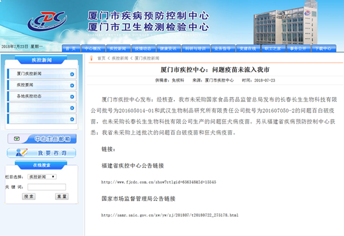Viewport: 344px width, 236px height.
Task: Click 厦门疾控新闻 in the breadcrumb
Action: (x=147, y=58)
